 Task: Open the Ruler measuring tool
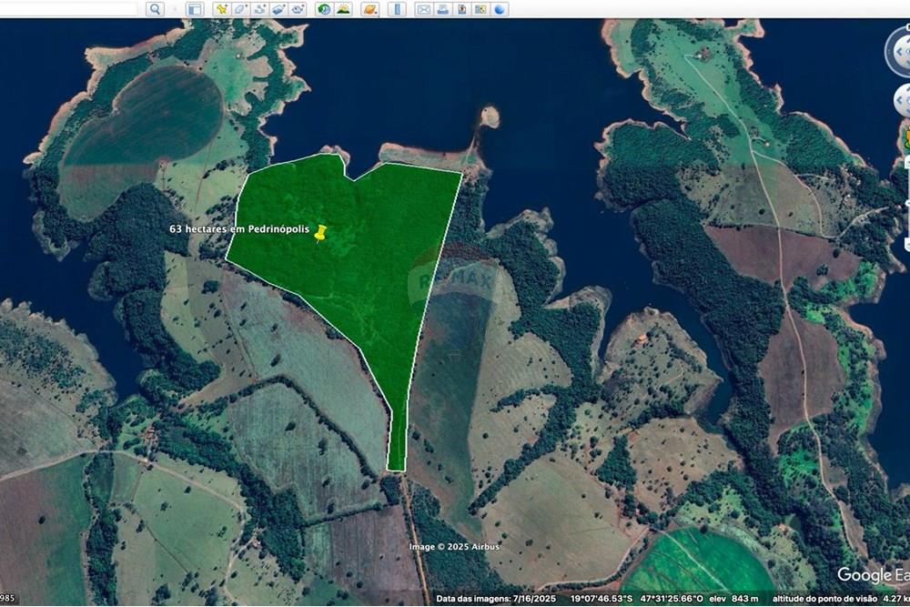click(x=397, y=9)
